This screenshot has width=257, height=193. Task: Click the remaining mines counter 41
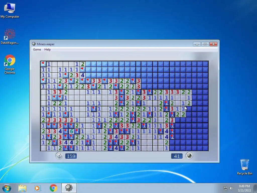pos(177,156)
